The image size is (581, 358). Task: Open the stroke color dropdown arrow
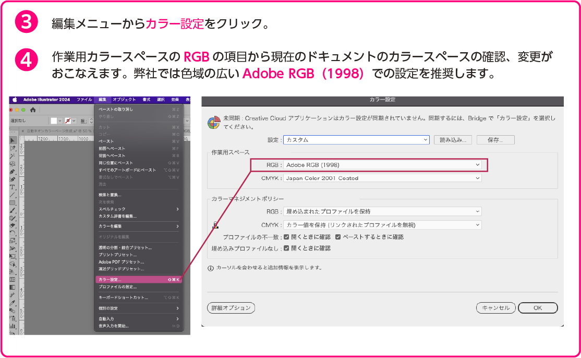coord(74,121)
